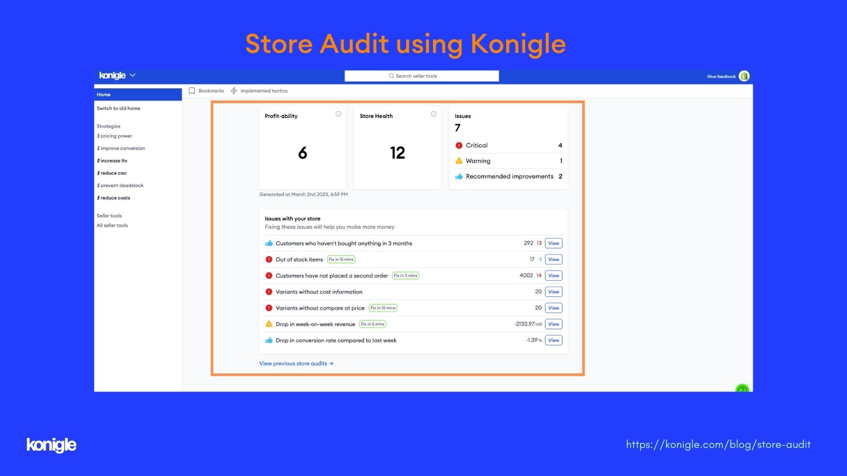
Task: Click the Fix in 15 mins badge
Action: [341, 260]
